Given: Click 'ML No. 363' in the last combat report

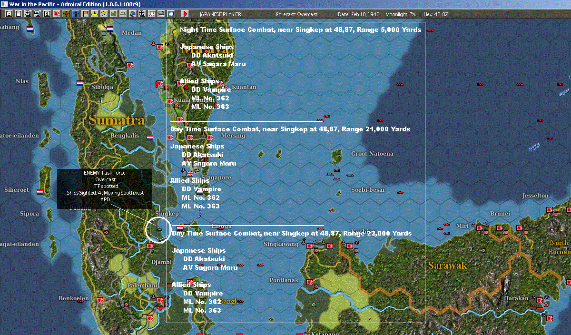Looking at the screenshot, I should point(202,310).
